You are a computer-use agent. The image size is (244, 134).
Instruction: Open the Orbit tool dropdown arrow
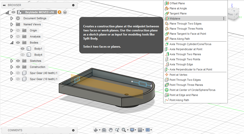[x=99, y=130]
